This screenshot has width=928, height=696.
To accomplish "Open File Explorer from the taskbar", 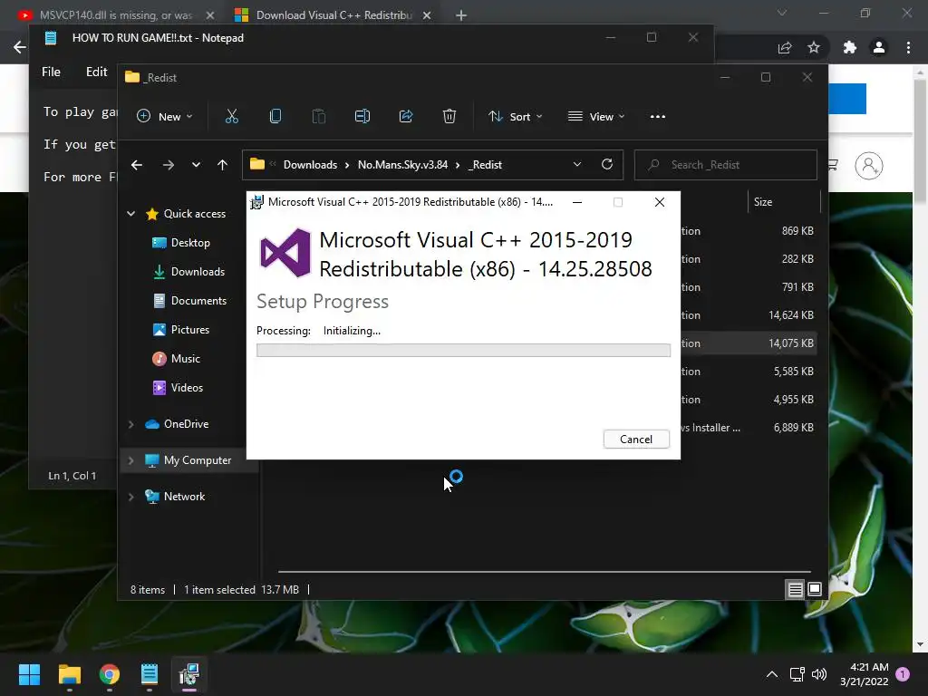I will click(x=69, y=674).
